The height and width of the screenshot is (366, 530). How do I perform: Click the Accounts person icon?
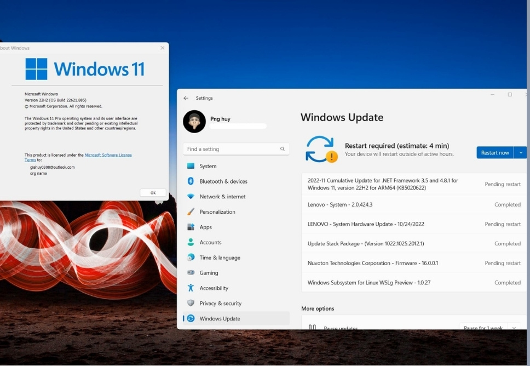click(x=191, y=242)
